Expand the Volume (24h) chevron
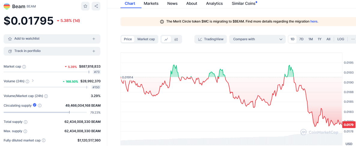This screenshot has width=356, height=146. tap(33, 81)
